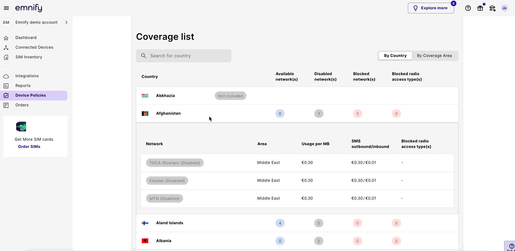The width and height of the screenshot is (515, 251).
Task: Open the help question mark icon
Action: click(x=468, y=8)
